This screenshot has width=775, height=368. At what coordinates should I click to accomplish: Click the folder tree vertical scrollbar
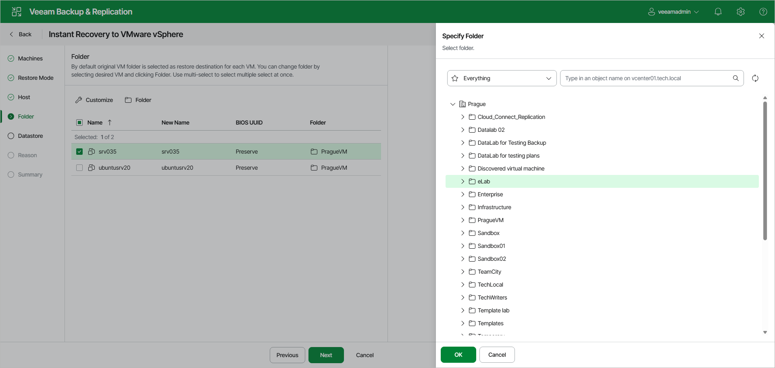click(765, 171)
